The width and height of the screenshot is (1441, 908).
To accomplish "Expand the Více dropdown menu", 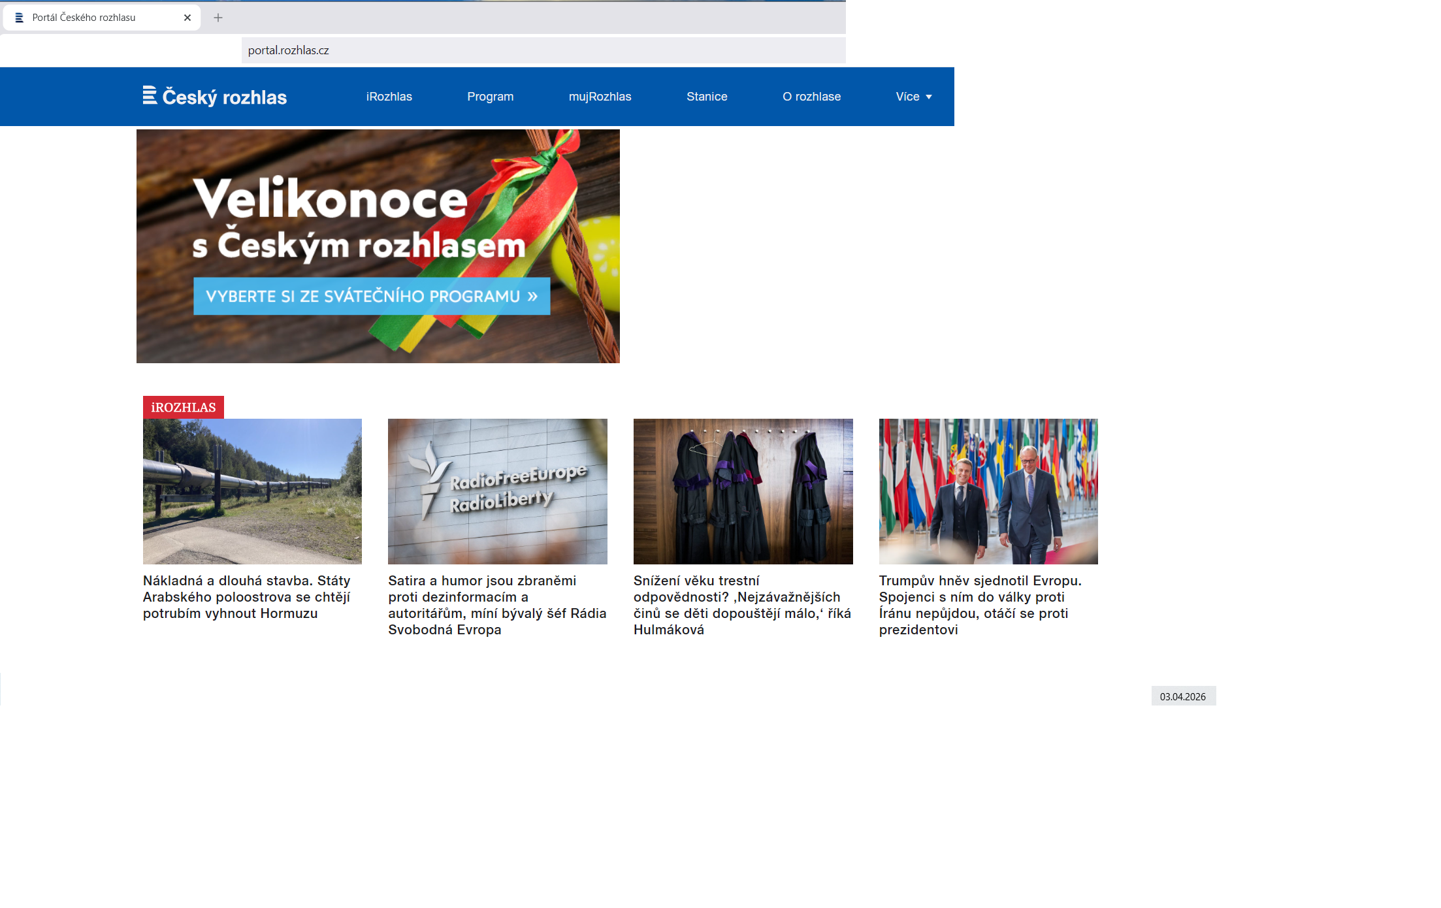I will pyautogui.click(x=913, y=97).
